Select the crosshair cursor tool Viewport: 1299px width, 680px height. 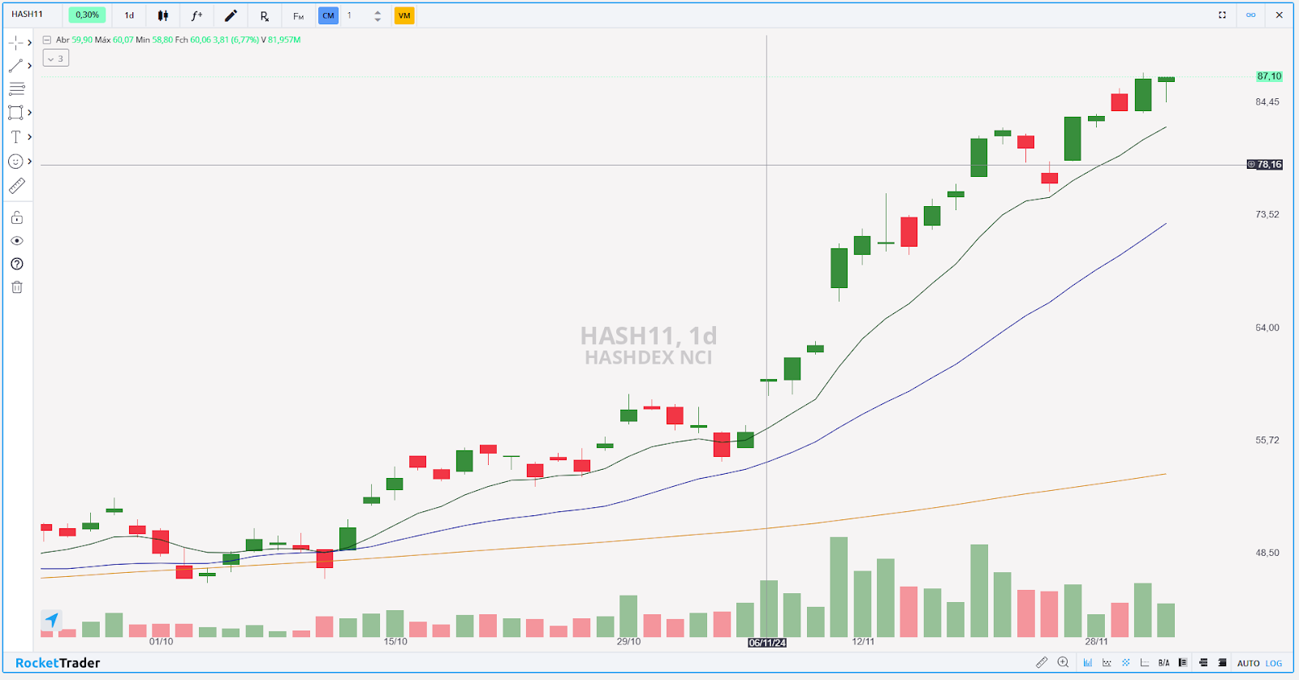[x=15, y=42]
